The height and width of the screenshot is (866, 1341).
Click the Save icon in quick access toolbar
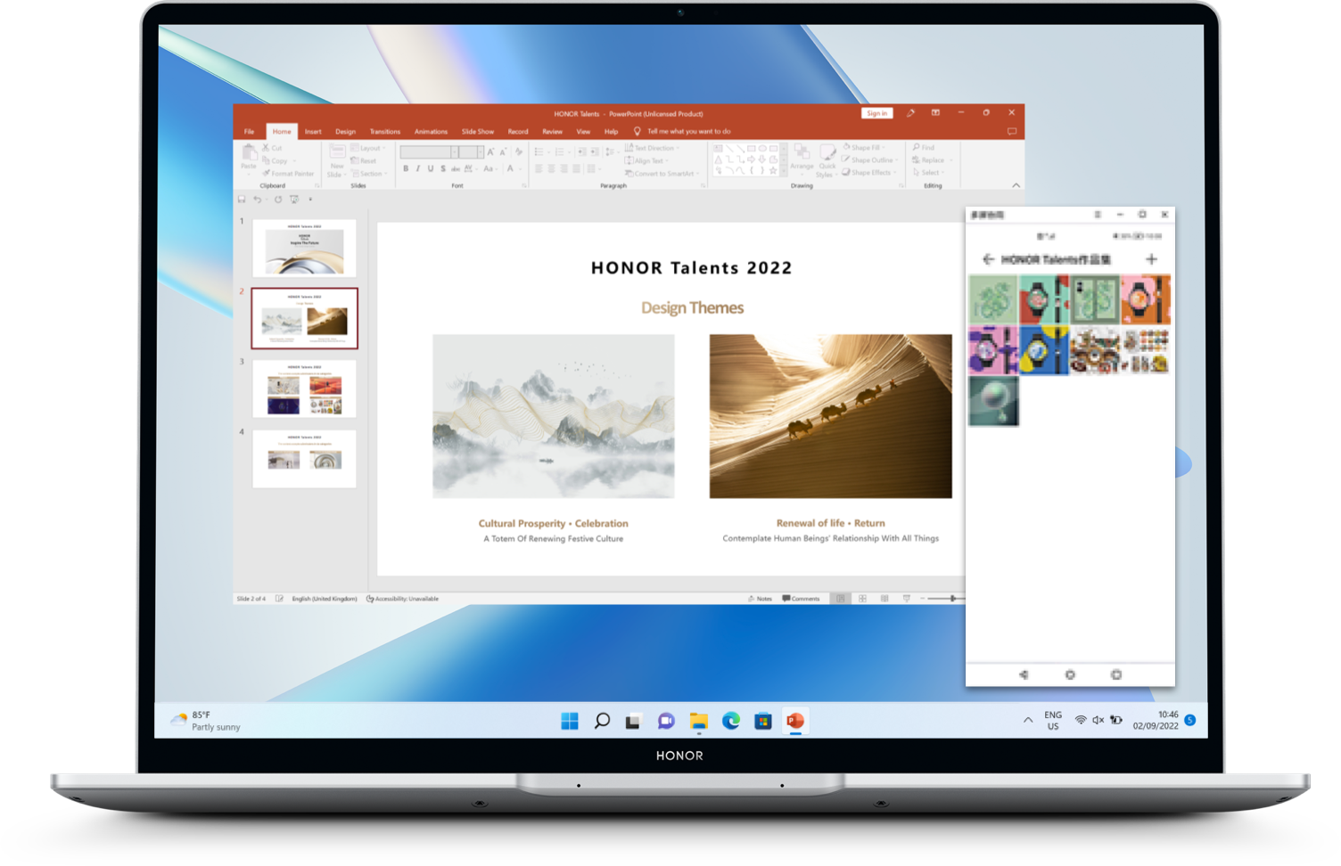point(242,200)
